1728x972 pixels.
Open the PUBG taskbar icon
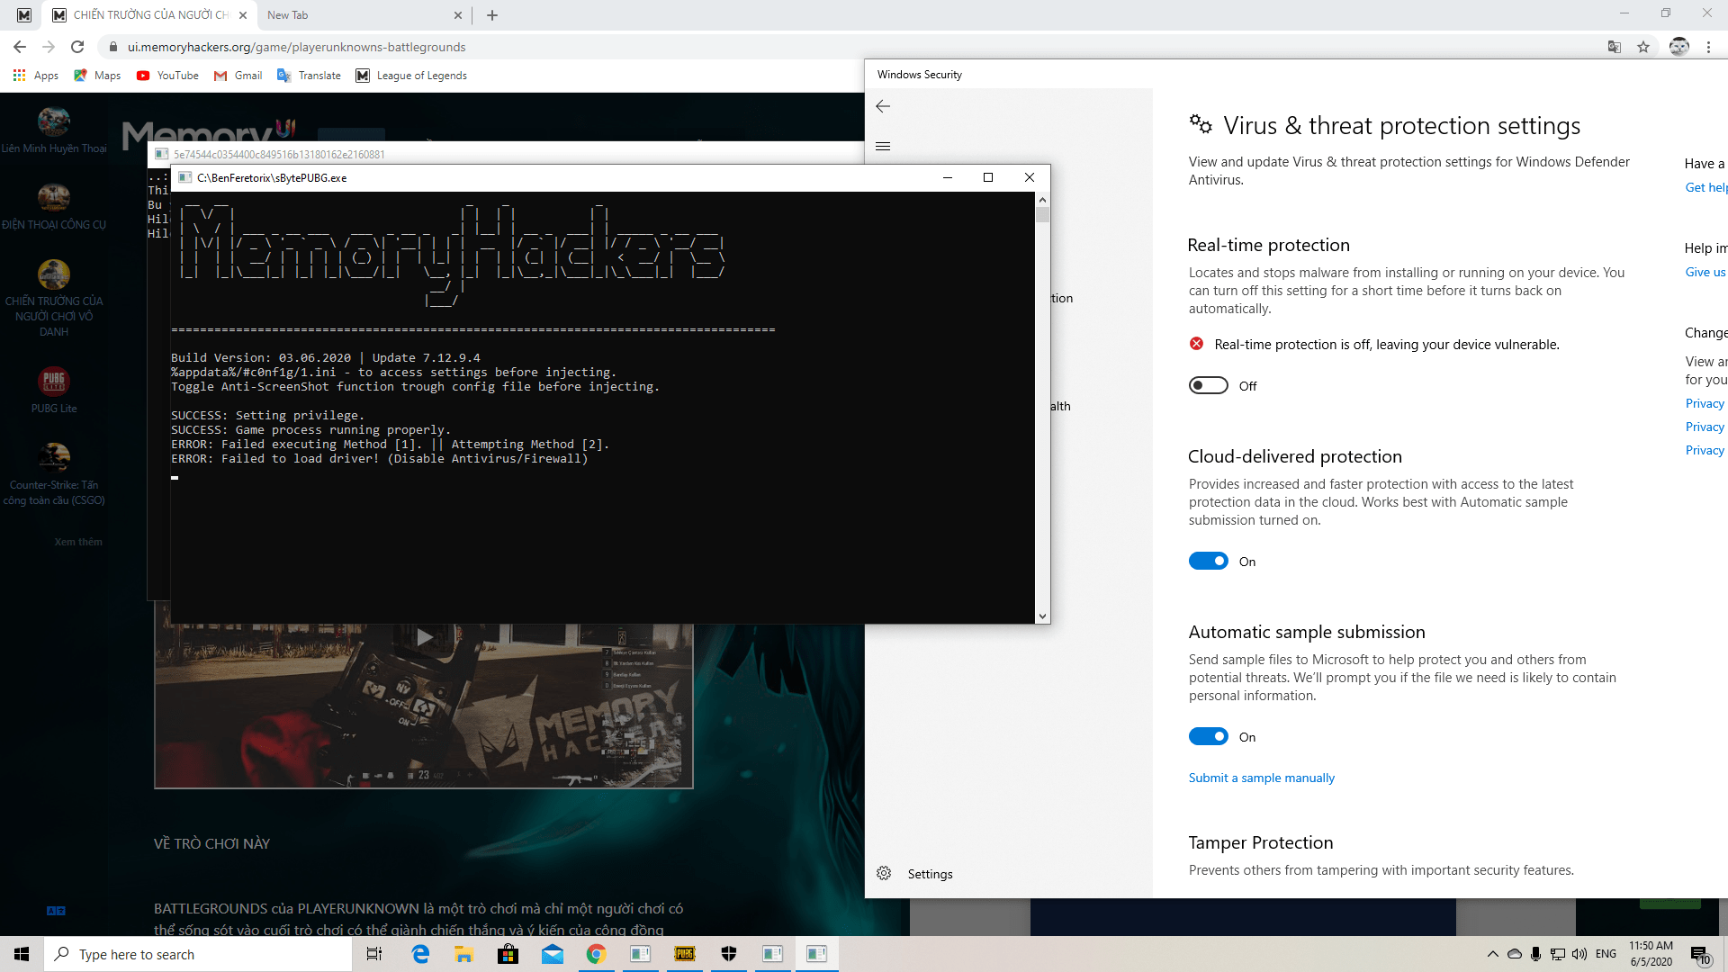coord(685,954)
